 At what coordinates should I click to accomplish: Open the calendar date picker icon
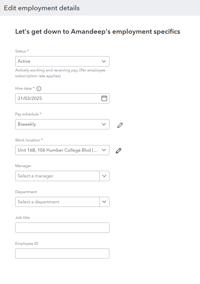pos(104,98)
